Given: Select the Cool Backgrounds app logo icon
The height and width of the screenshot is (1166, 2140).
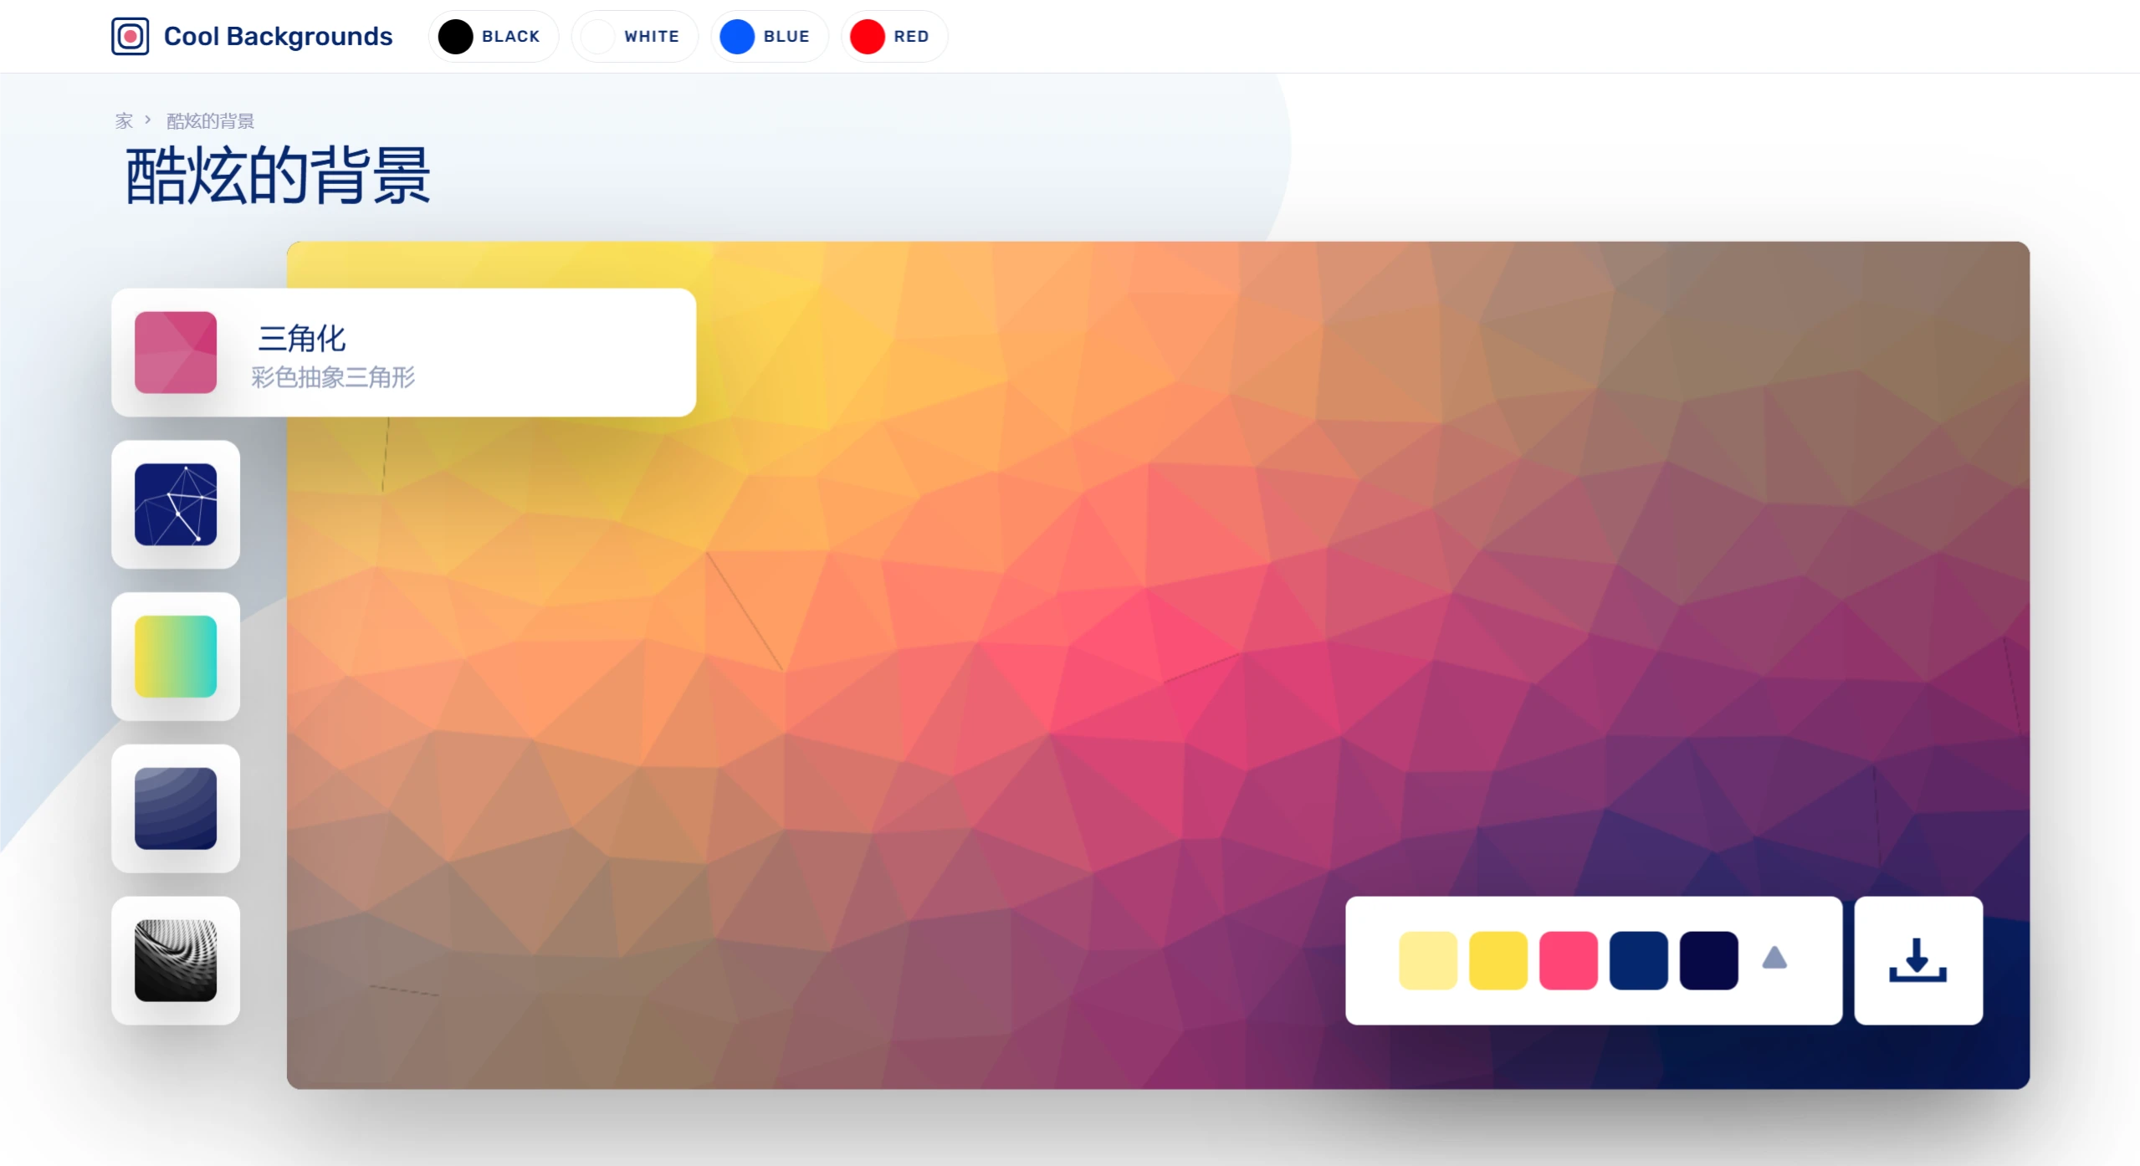Looking at the screenshot, I should click(131, 34).
